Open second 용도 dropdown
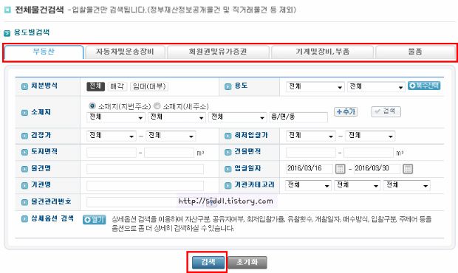Screen dimensions: 458x273 (x=376, y=86)
